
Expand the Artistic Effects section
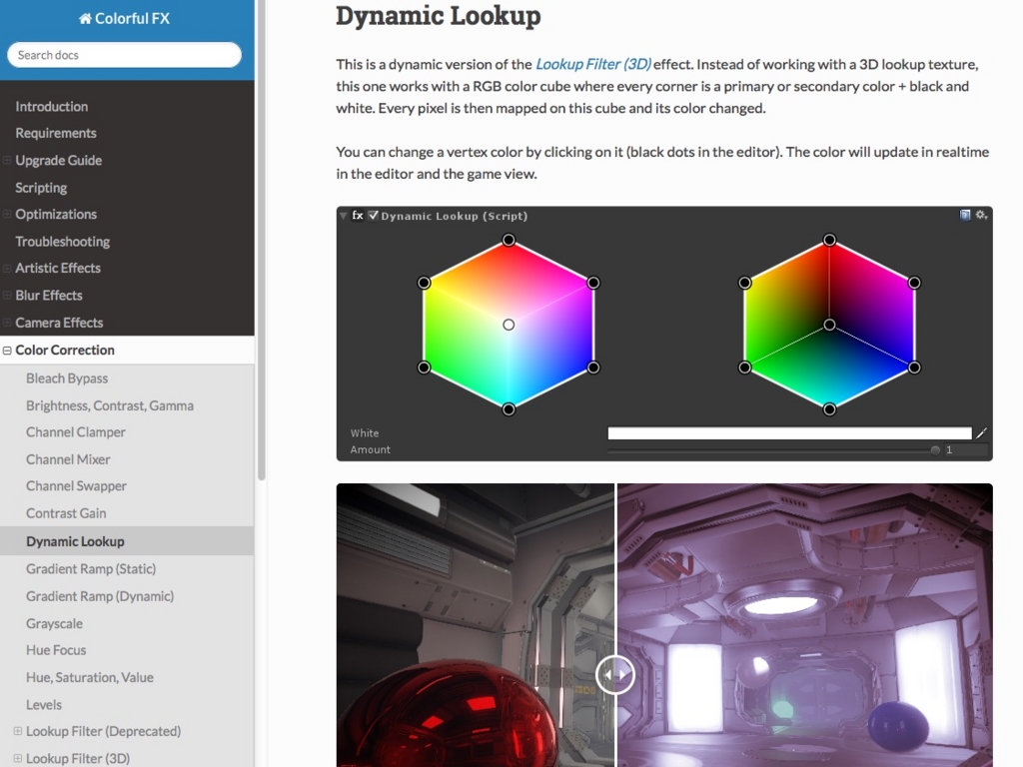point(7,268)
